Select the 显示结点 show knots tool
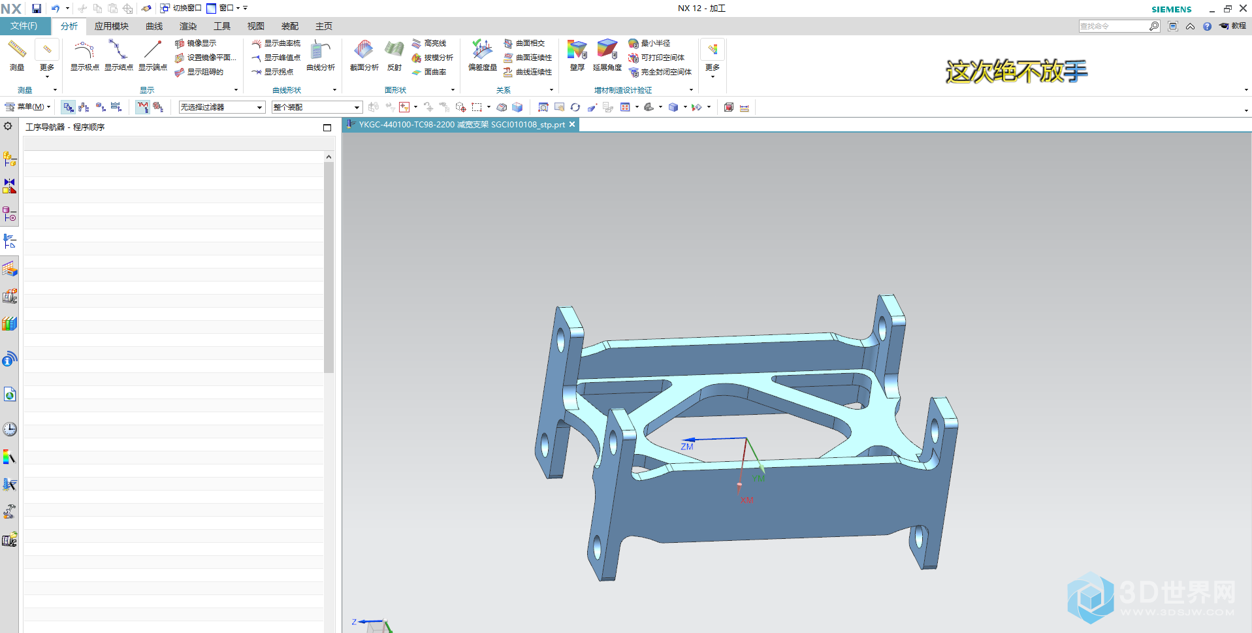 point(118,55)
